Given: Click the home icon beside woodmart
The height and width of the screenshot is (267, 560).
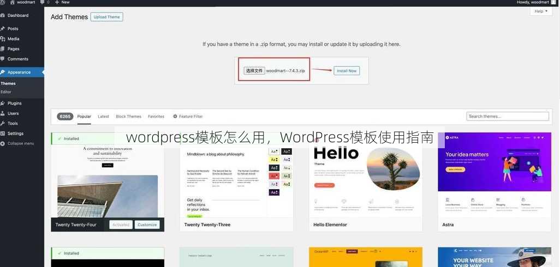Looking at the screenshot, I should 12,2.
